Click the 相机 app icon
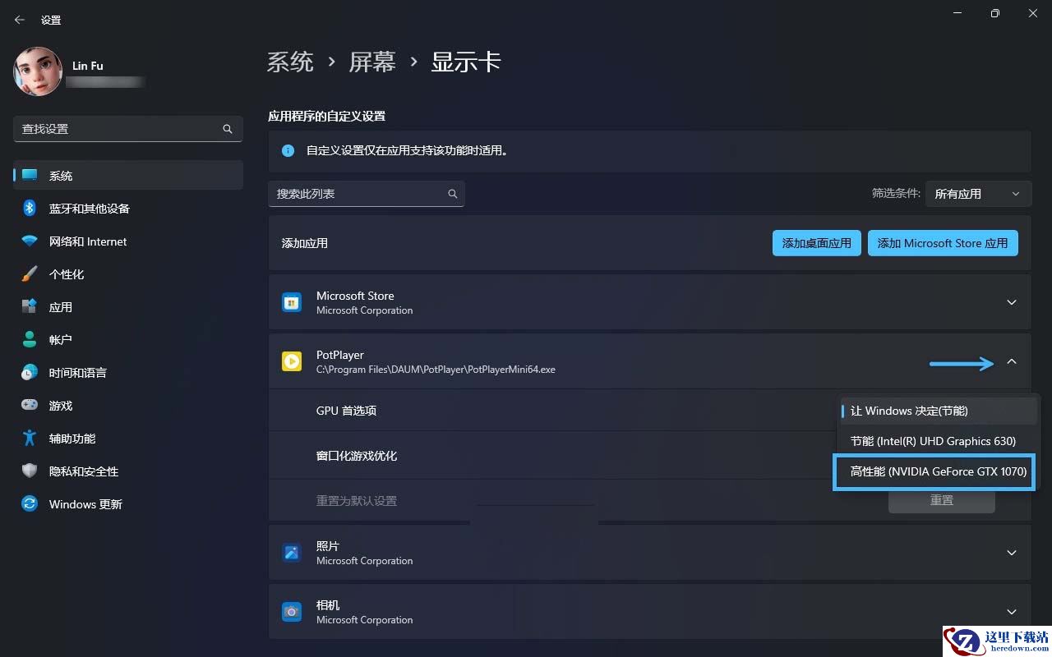Image resolution: width=1052 pixels, height=657 pixels. point(292,612)
